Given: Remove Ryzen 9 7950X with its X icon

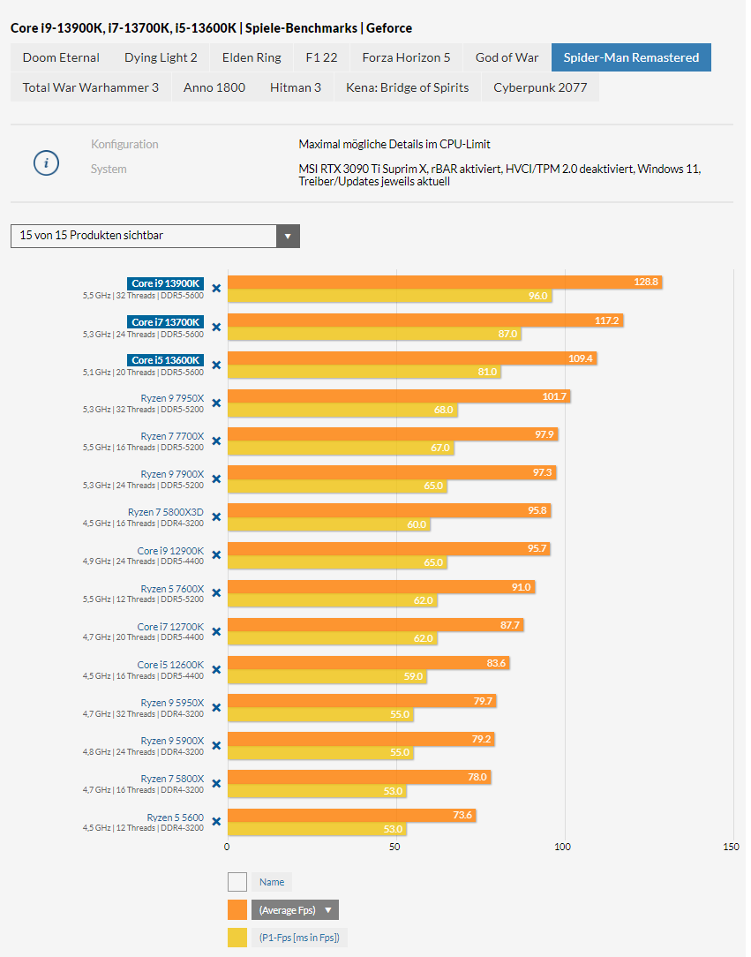Looking at the screenshot, I should tap(216, 403).
